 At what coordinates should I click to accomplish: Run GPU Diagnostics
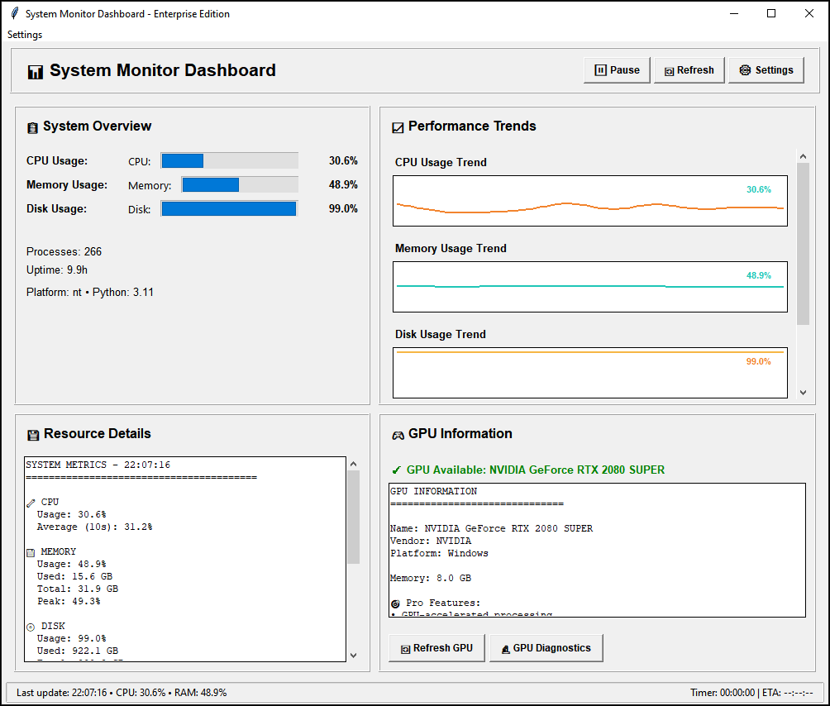546,648
